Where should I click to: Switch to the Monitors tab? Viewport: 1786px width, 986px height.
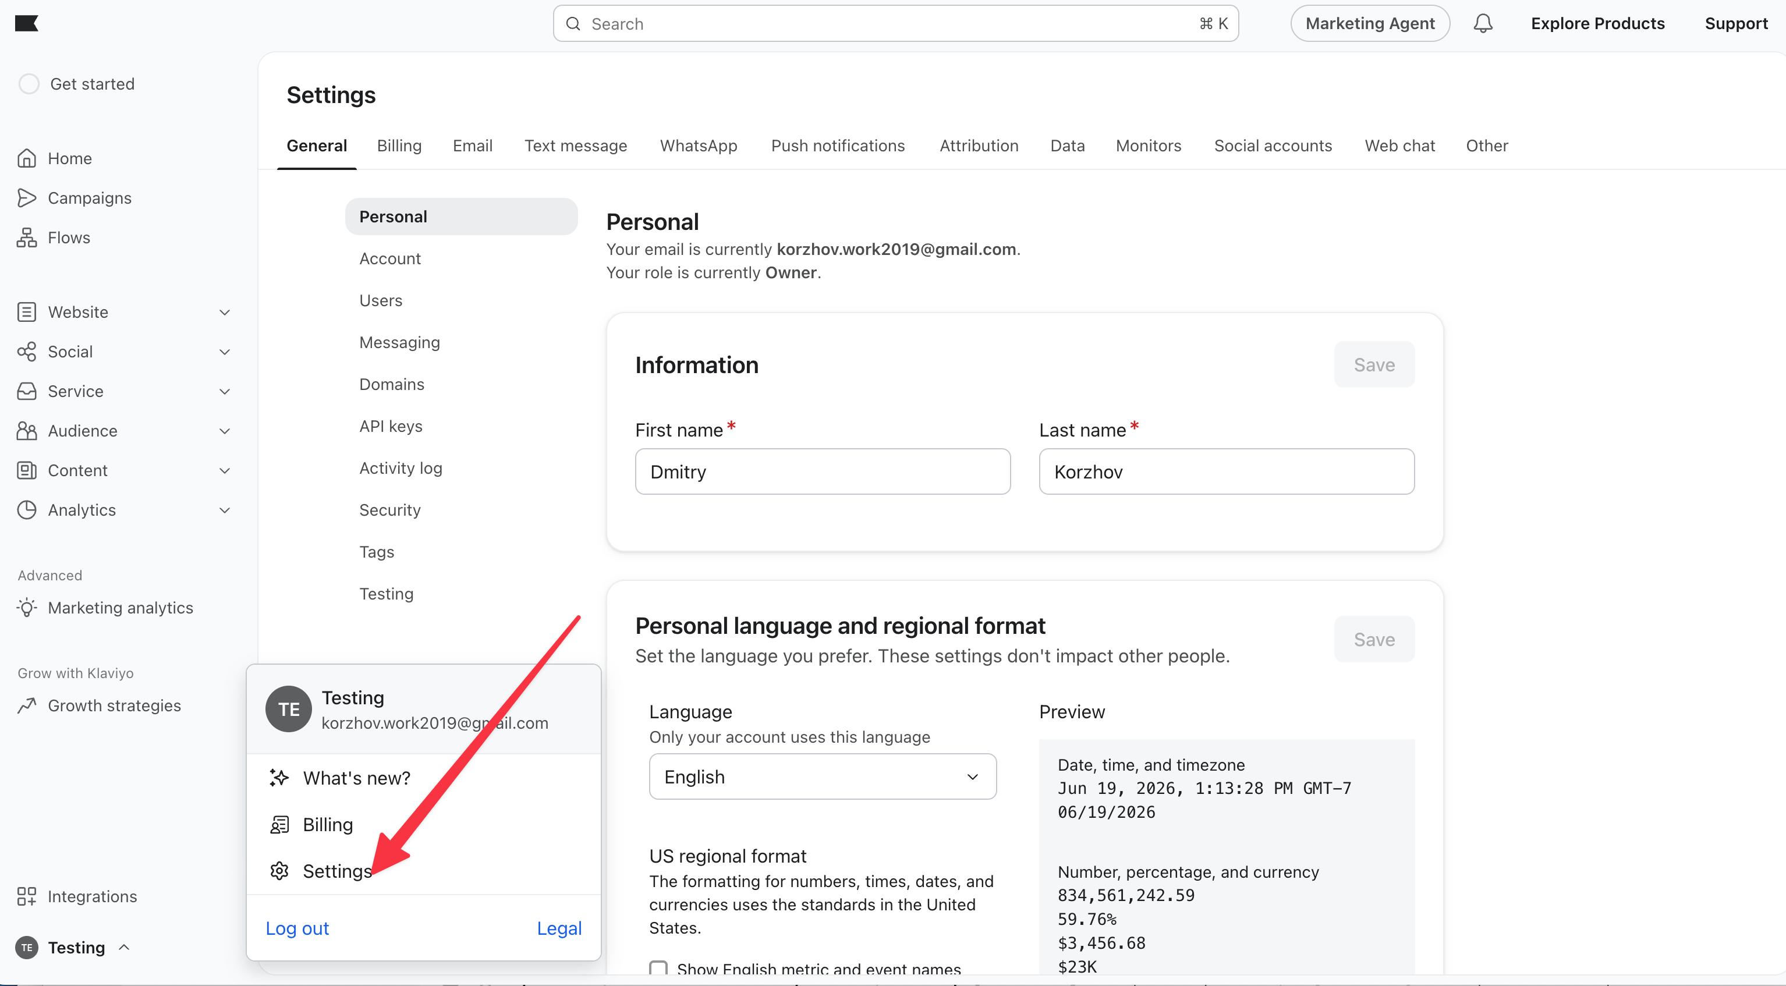click(1148, 146)
